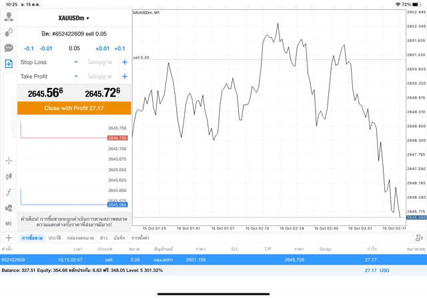Activate the crosshair tool
This screenshot has width=427, height=298.
tap(9, 161)
